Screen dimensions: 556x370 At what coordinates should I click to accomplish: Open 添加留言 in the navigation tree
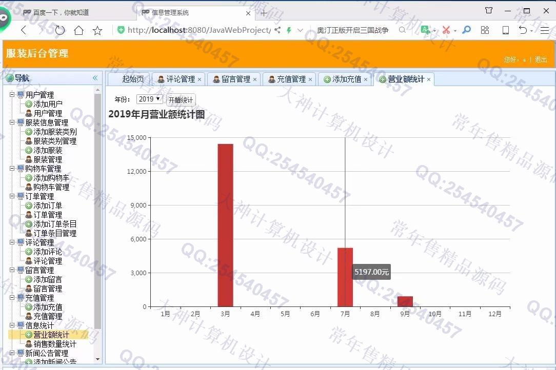(48, 279)
